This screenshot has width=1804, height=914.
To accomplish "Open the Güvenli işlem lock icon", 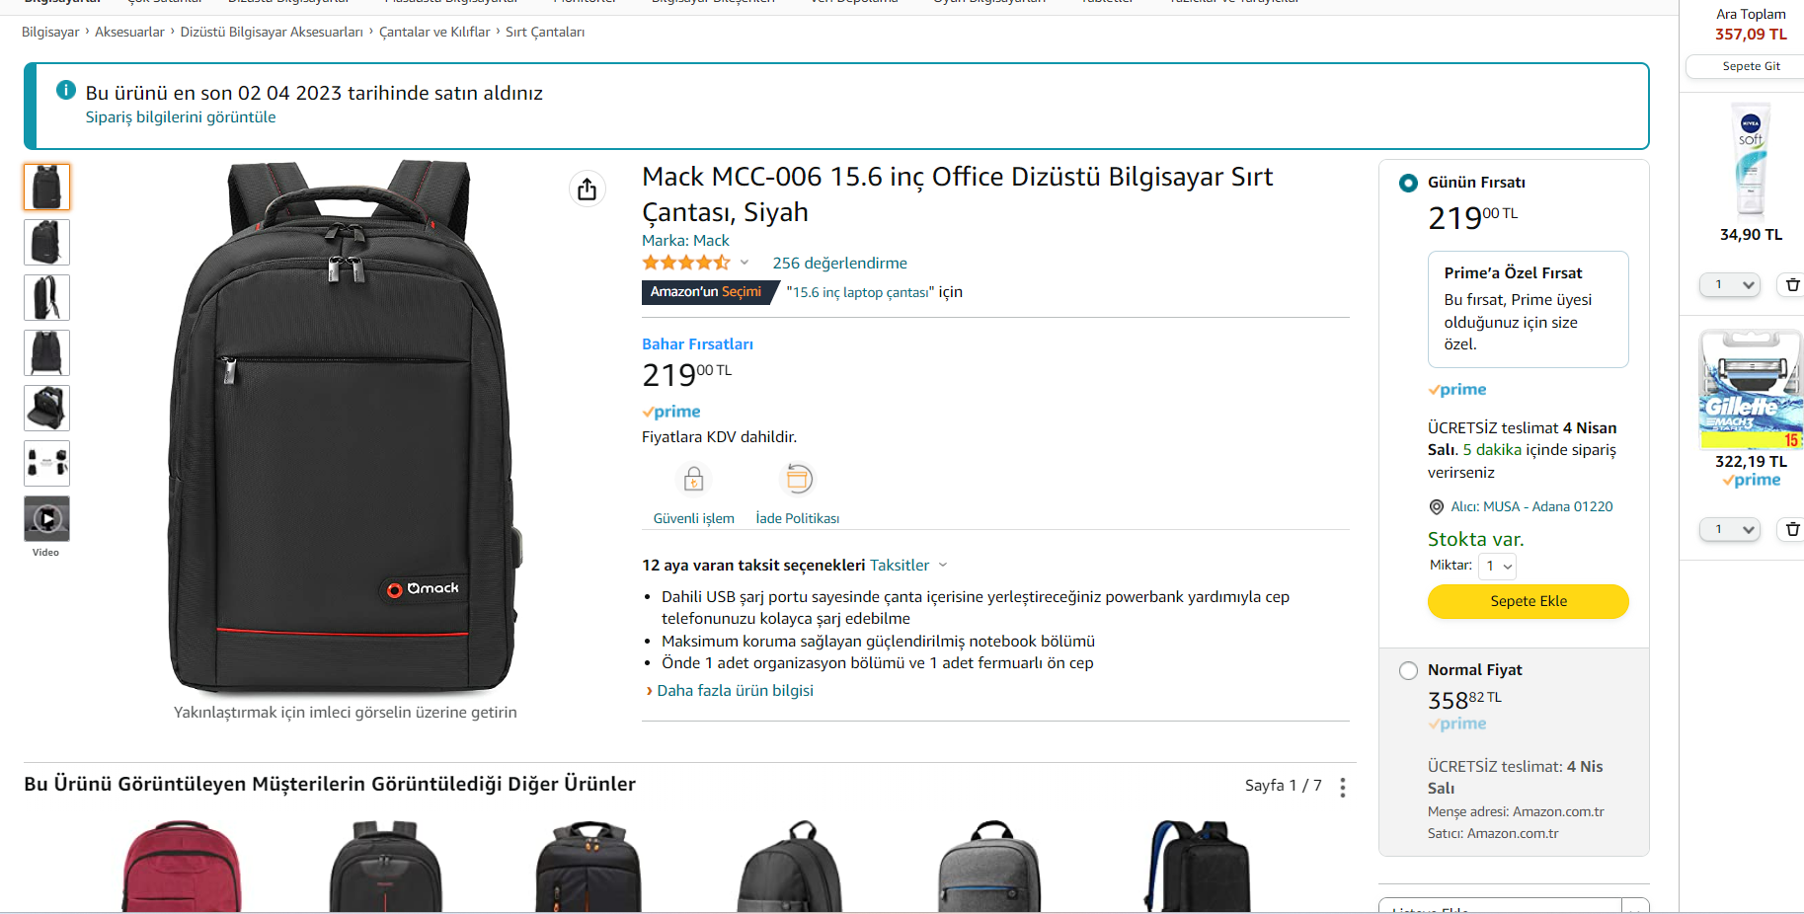I will click(693, 480).
